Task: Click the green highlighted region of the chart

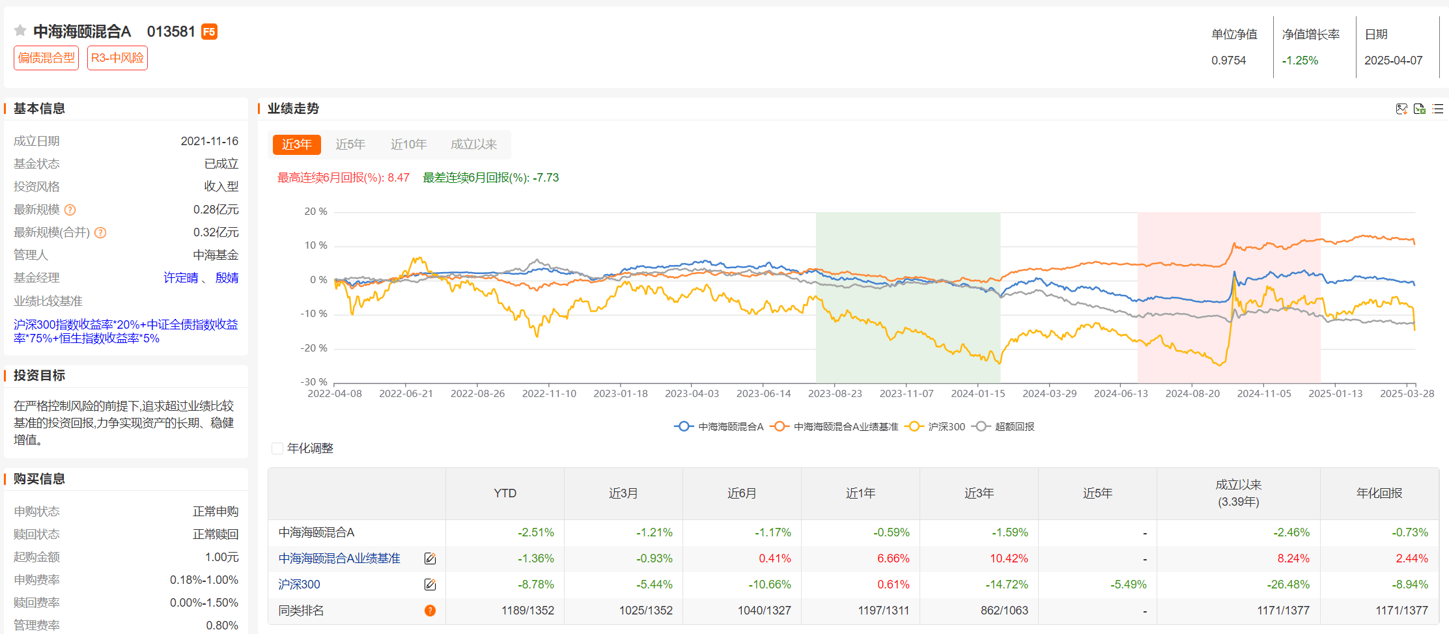Action: 908,297
